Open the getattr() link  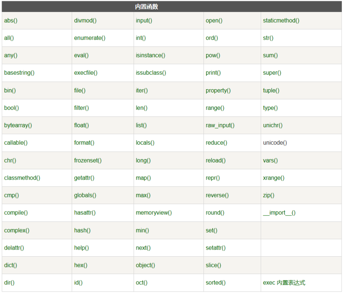(x=84, y=178)
